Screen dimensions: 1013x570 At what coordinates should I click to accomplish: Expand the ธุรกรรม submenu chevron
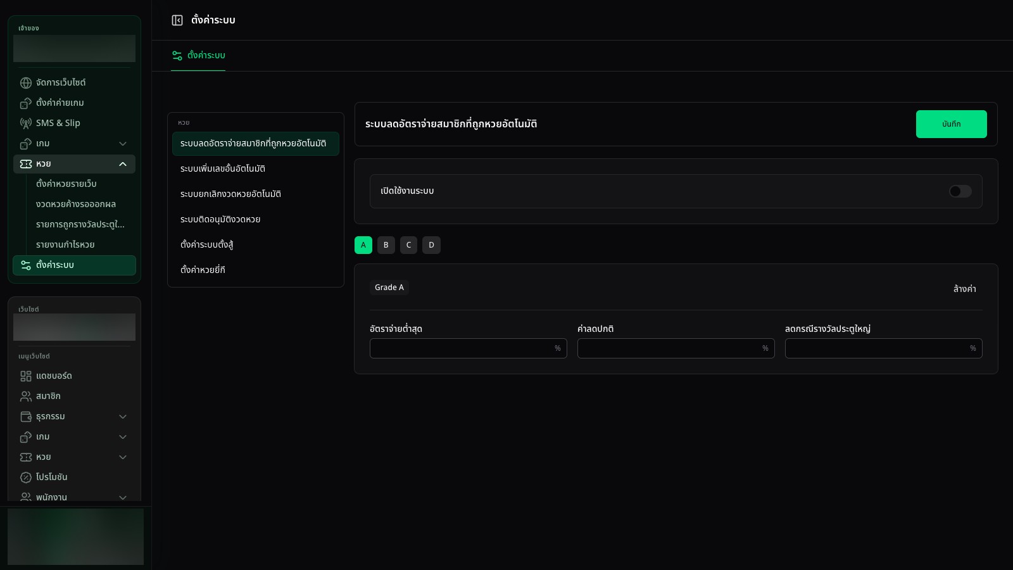click(123, 417)
